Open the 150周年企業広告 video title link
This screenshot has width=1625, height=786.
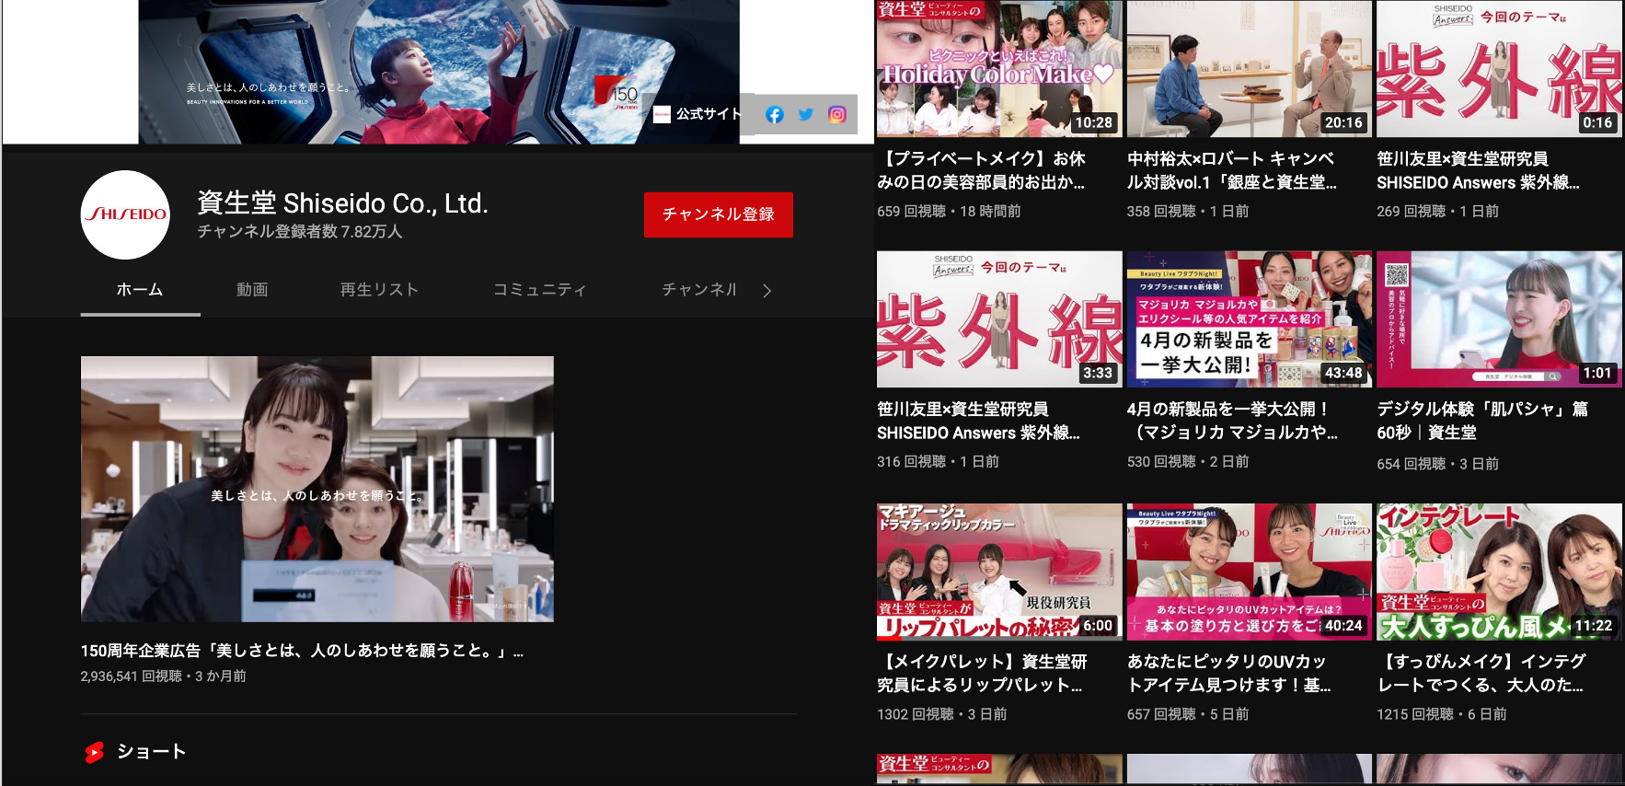(302, 651)
